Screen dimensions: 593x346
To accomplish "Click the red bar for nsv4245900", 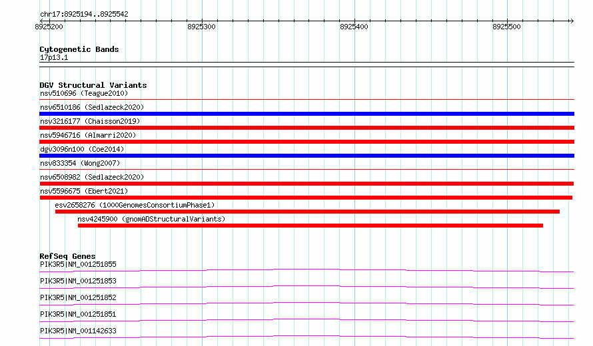I will pos(310,226).
